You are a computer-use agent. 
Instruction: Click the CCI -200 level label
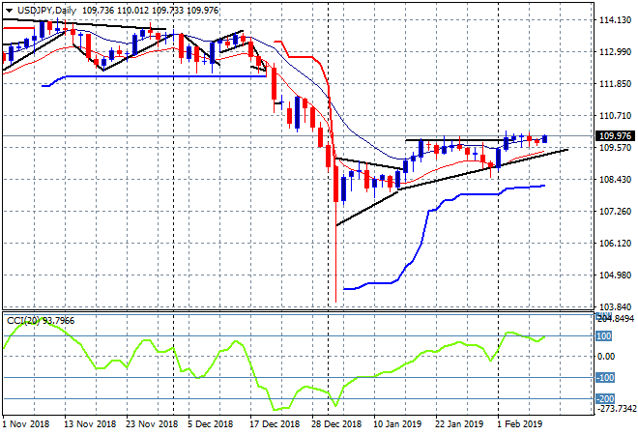click(605, 398)
